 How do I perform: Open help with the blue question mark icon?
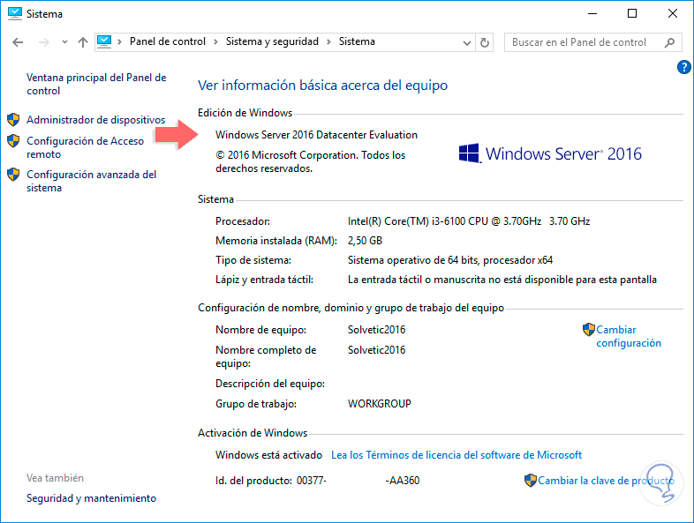tap(683, 67)
